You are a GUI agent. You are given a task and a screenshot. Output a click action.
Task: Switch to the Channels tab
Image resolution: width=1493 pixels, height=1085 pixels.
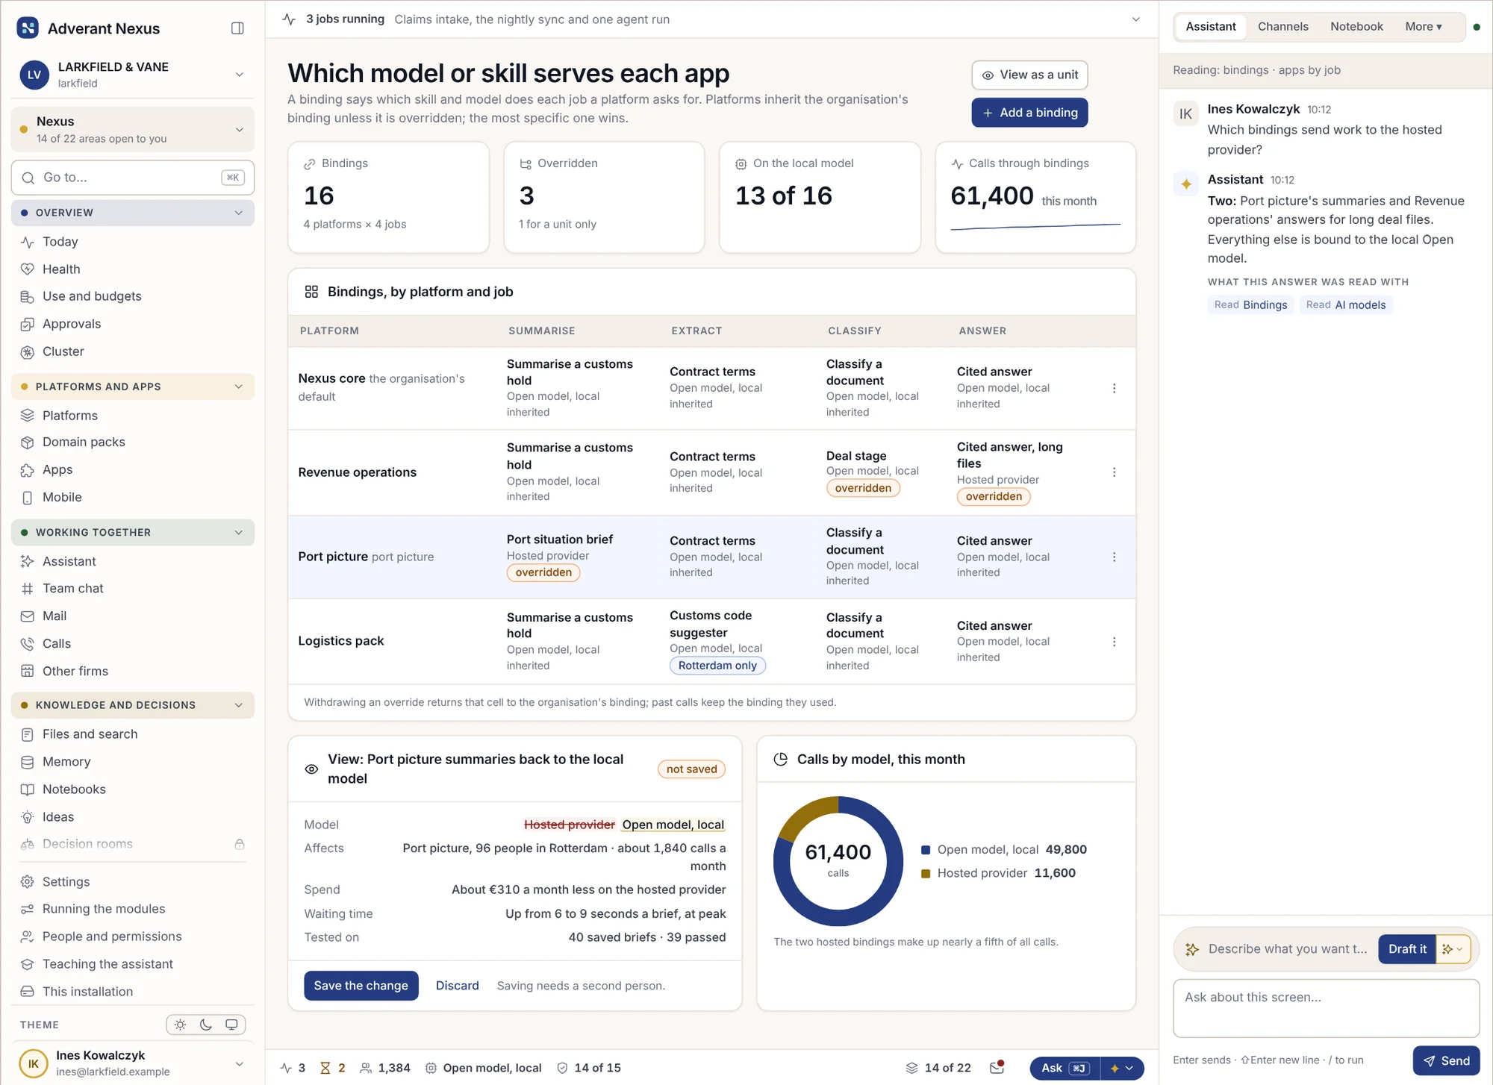(1282, 26)
